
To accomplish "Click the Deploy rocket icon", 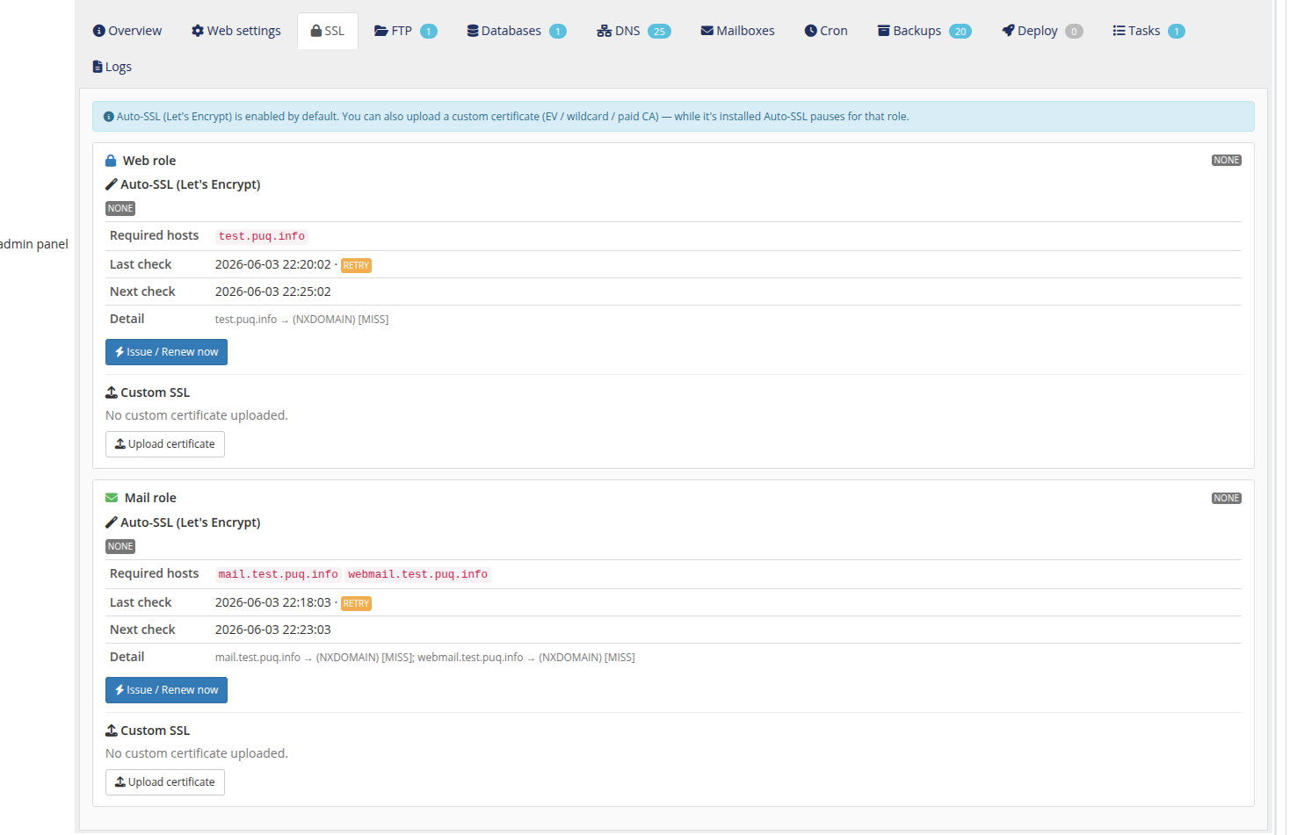I will (1009, 31).
